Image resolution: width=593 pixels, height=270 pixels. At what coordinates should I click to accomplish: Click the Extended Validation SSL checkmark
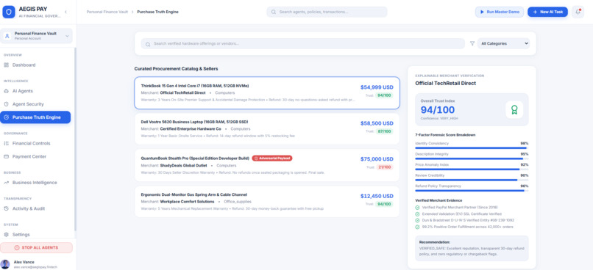point(417,214)
